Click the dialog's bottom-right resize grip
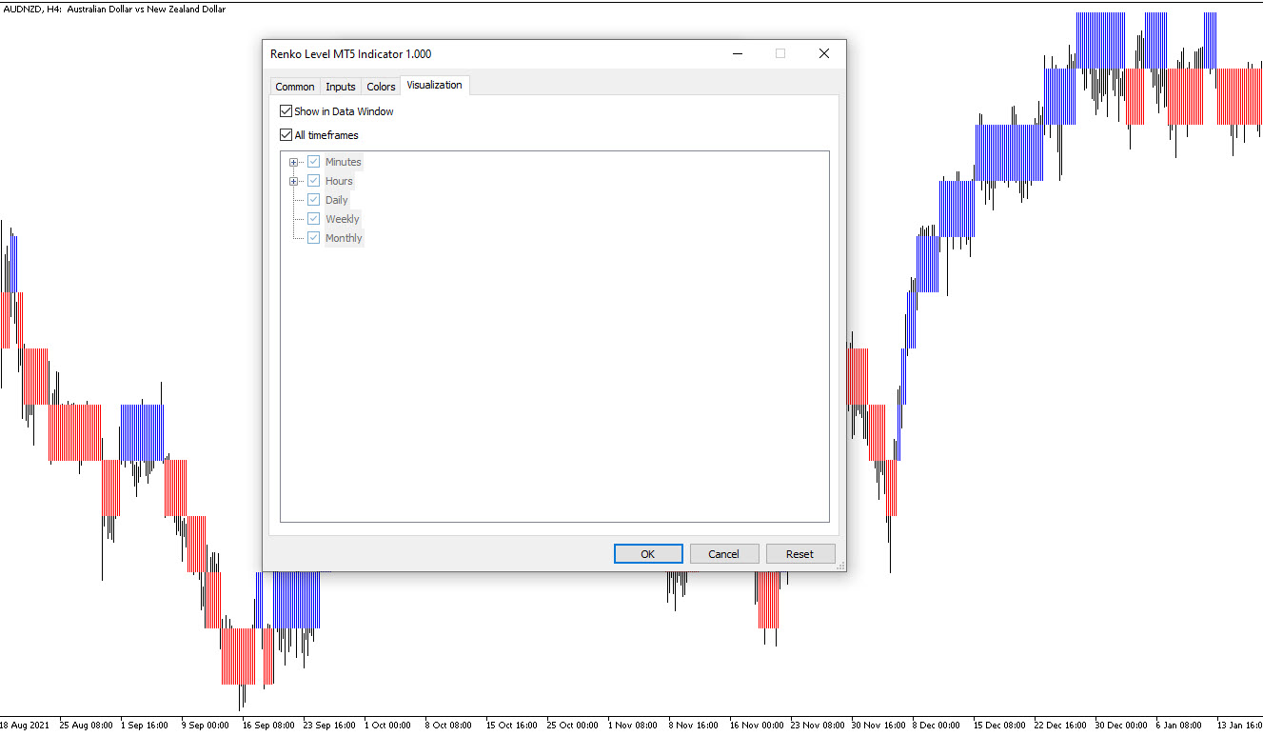This screenshot has height=736, width=1263. tap(840, 567)
